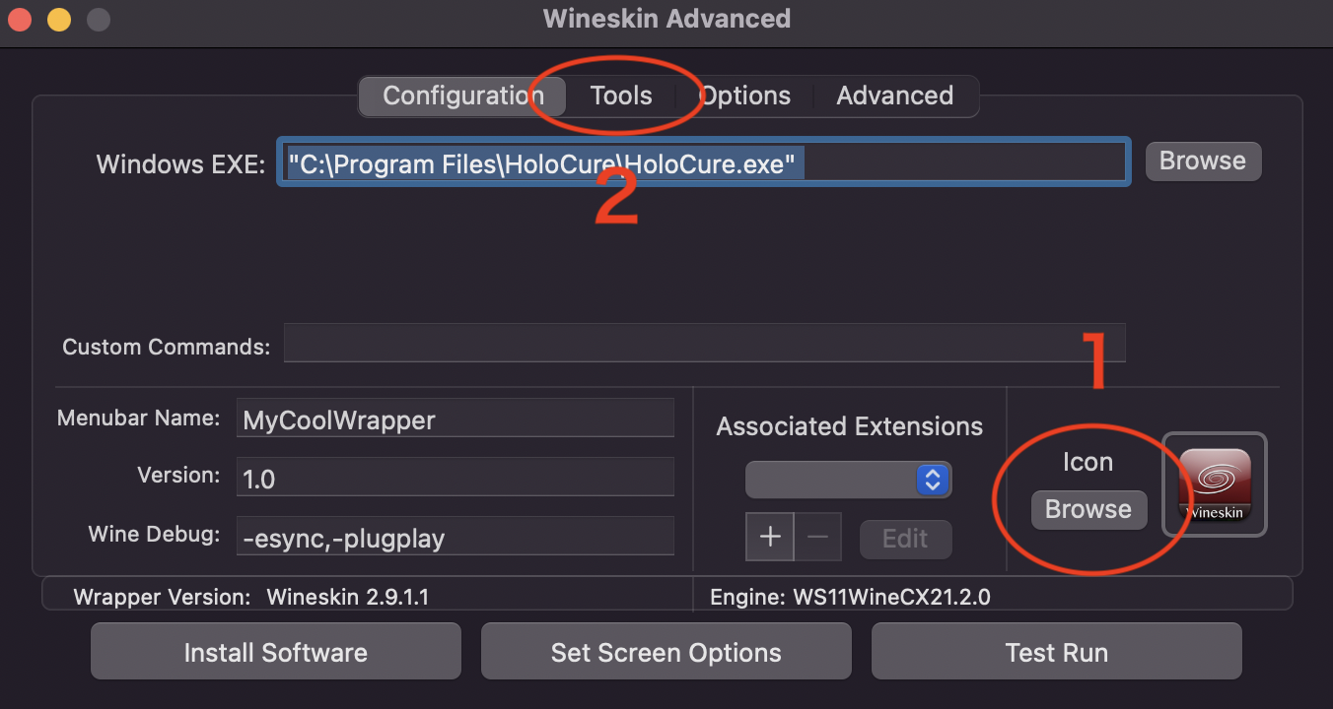Click the blue dropdown arrow for extensions
Screen dimensions: 1333x709
click(932, 480)
